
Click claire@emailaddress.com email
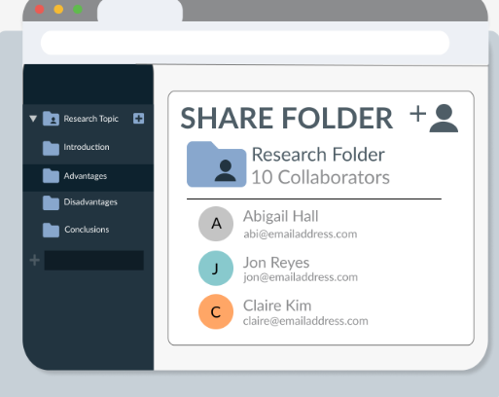click(305, 321)
